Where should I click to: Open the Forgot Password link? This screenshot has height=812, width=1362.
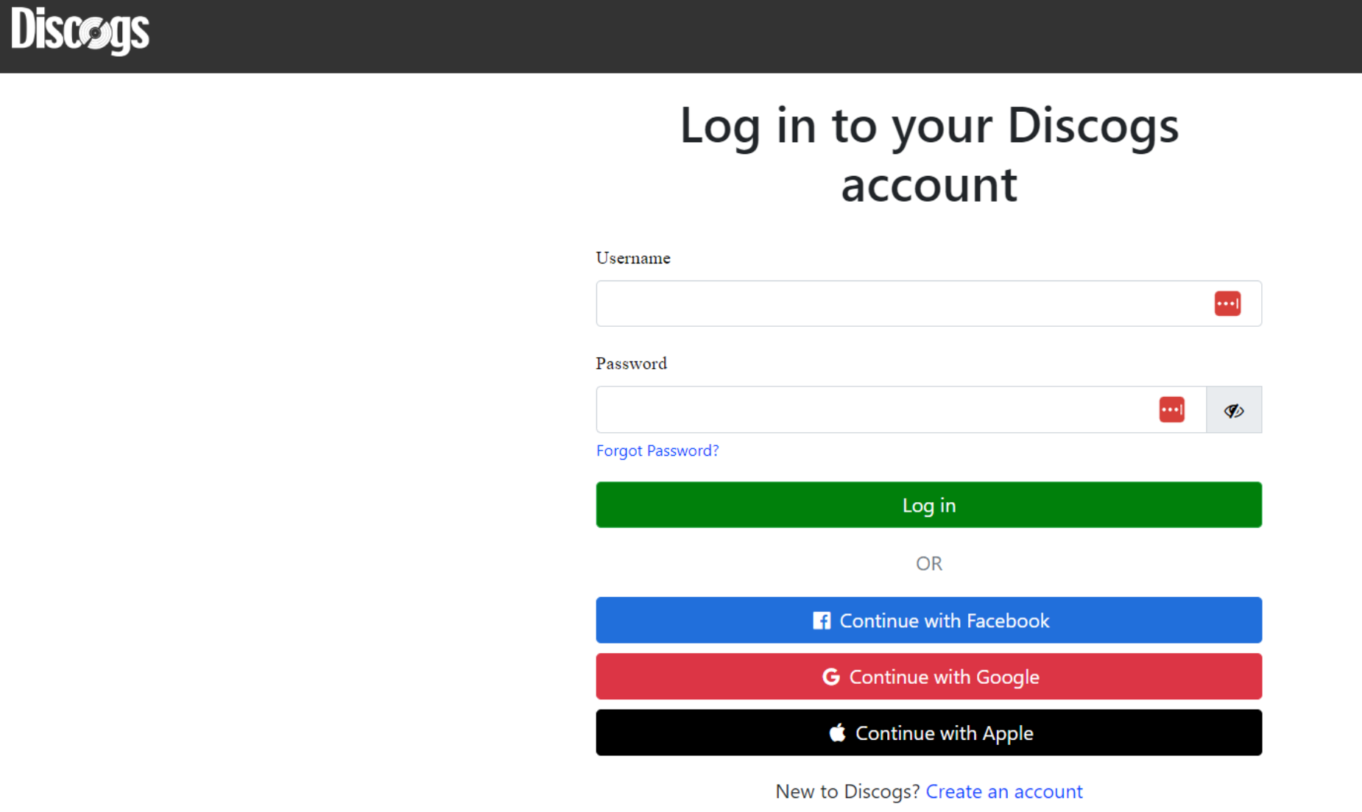pyautogui.click(x=657, y=451)
